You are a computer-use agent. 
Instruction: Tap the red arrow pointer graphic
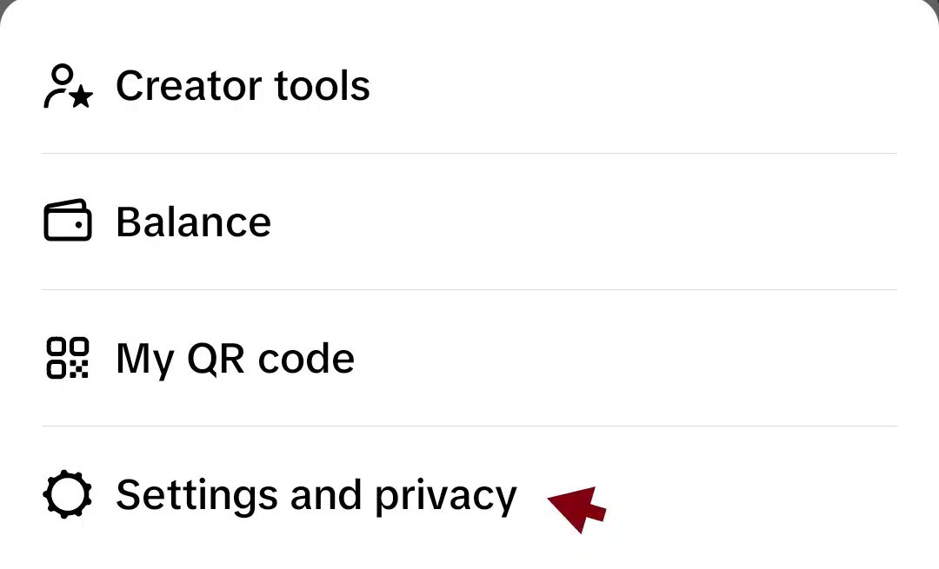(577, 508)
